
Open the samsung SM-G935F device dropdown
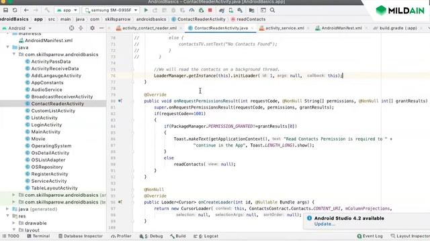pyautogui.click(x=111, y=10)
